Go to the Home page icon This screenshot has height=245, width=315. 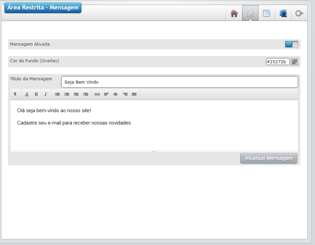point(234,13)
